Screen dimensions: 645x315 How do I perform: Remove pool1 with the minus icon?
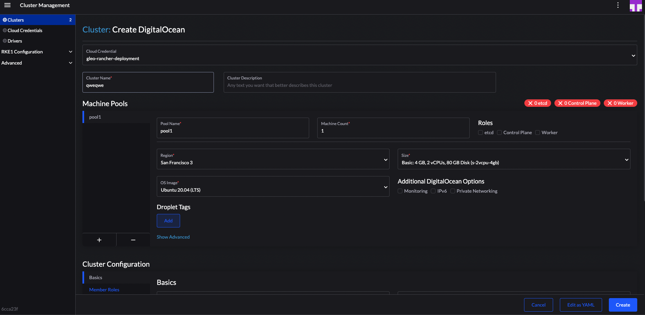pyautogui.click(x=133, y=240)
